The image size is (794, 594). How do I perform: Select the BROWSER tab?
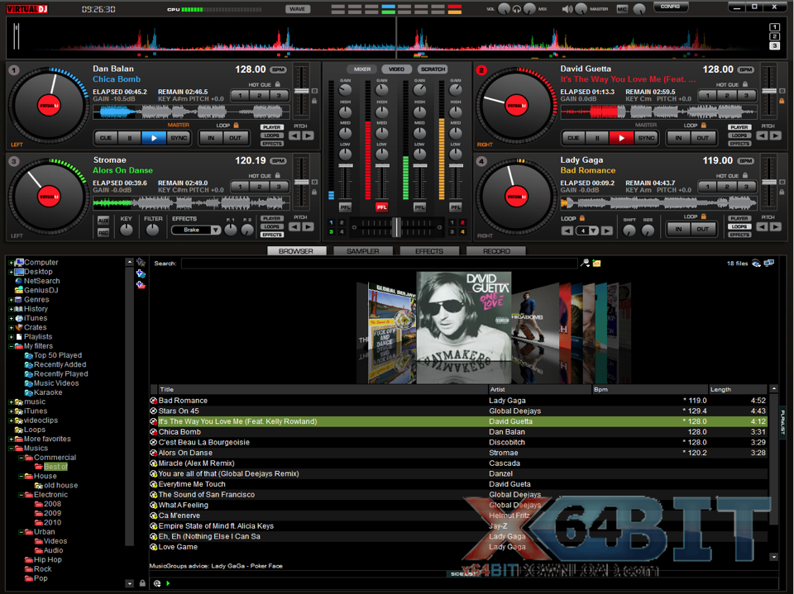click(296, 251)
